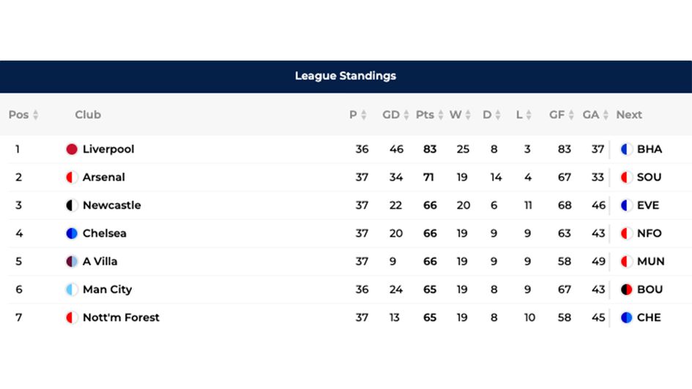Click the Nott'm Forest club badge icon
Image resolution: width=692 pixels, height=389 pixels.
point(72,317)
